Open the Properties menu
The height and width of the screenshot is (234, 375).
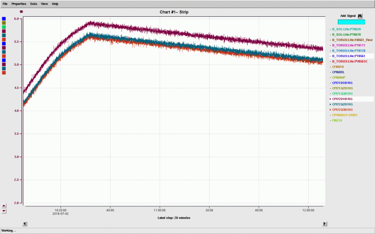pos(19,4)
